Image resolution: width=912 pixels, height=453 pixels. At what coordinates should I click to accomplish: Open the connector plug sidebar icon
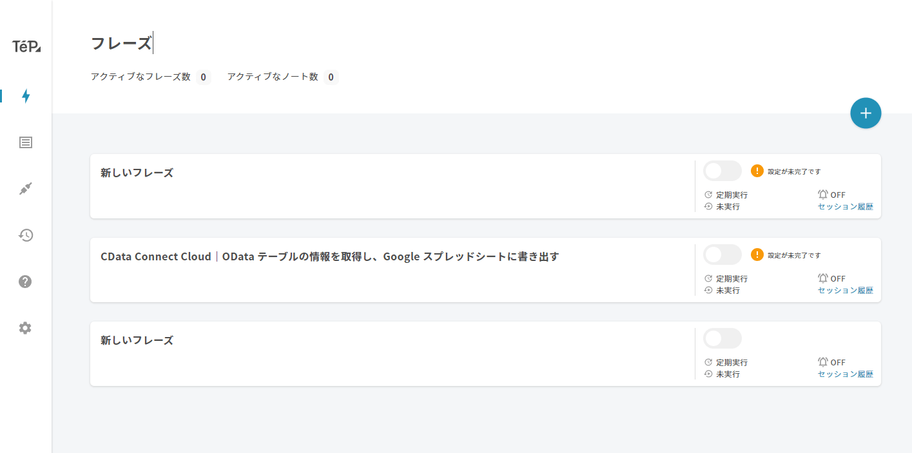(26, 189)
